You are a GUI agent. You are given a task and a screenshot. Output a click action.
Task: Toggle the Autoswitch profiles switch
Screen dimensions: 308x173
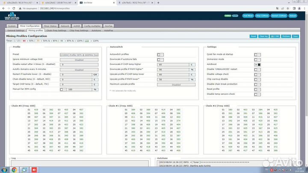pos(160,55)
